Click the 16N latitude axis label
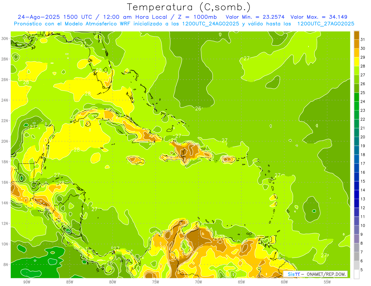 click(4, 182)
